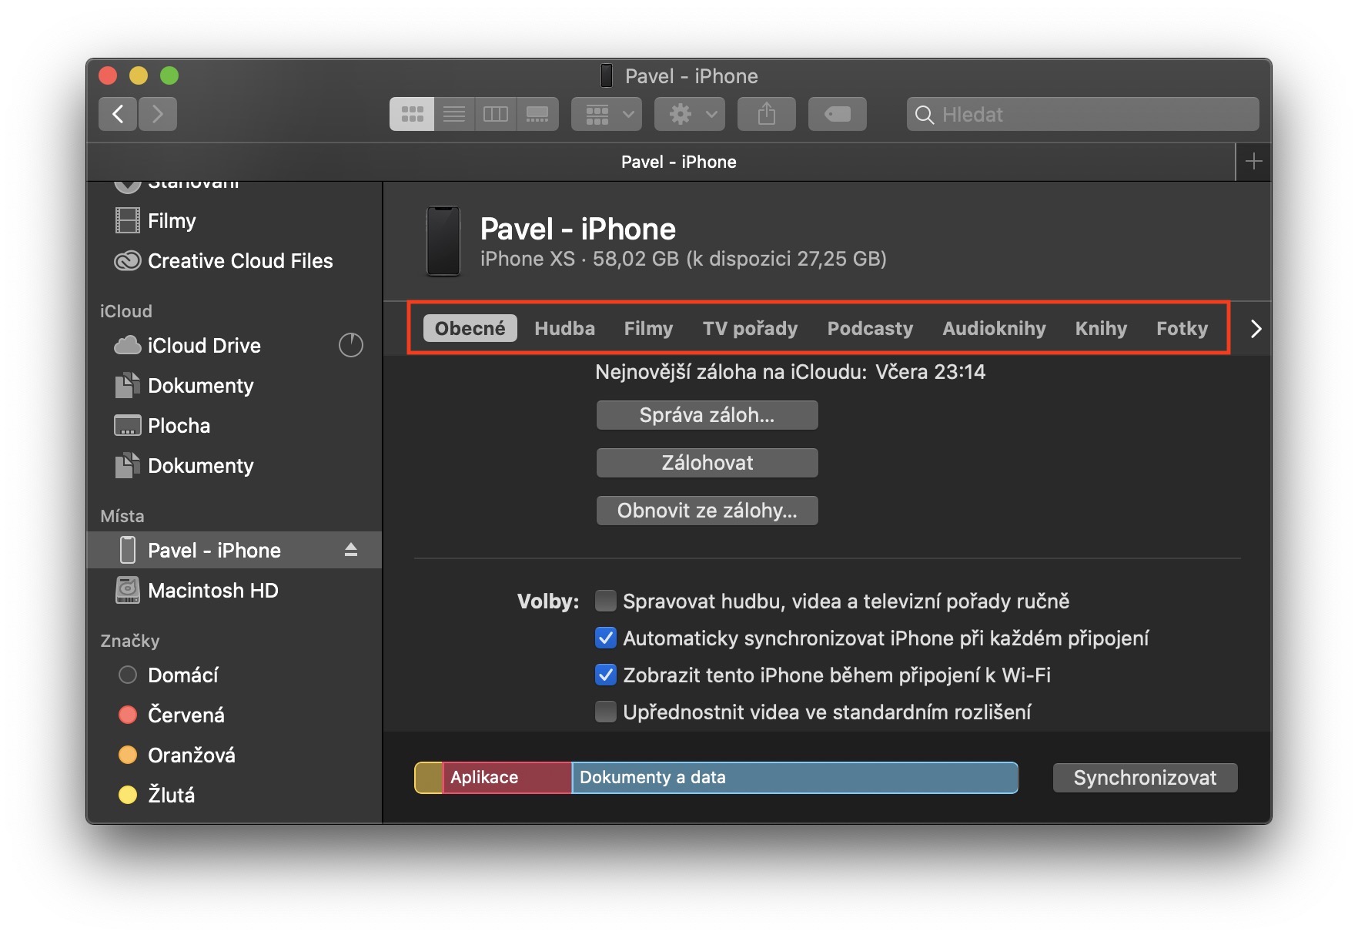Click the iPhone XS storage info text
The image size is (1358, 938).
pyautogui.click(x=684, y=259)
